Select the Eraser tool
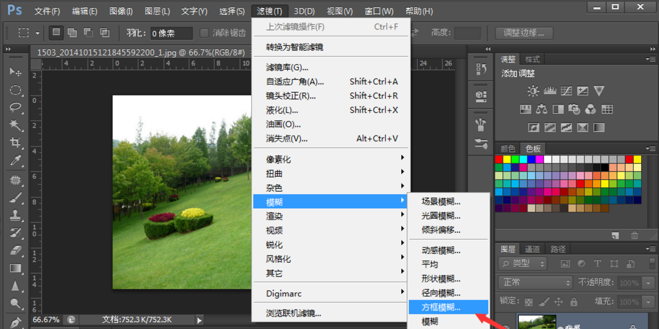This screenshot has width=659, height=329. click(x=15, y=250)
